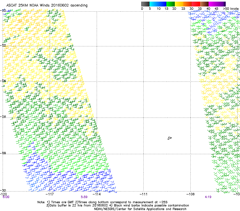Viewport: 240px width, 211px height.
Task: Click the -30 latitude axis label
Action: [x=3, y=190]
